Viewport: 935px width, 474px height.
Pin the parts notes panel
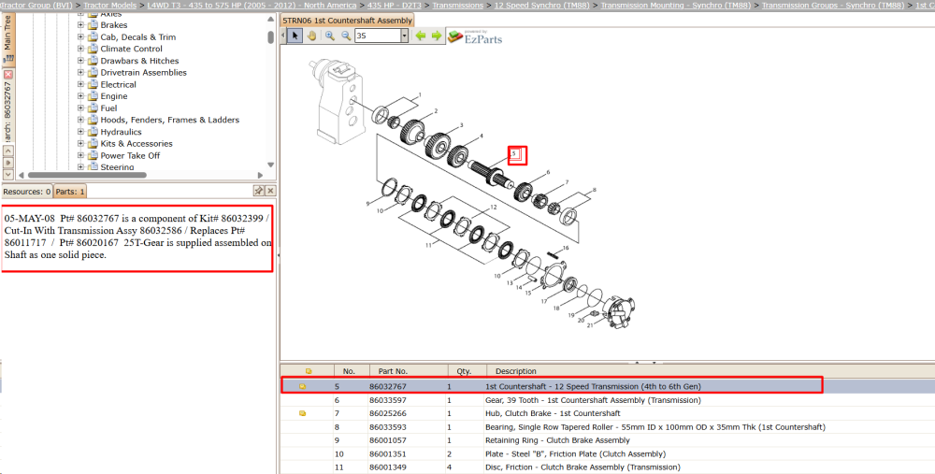258,191
